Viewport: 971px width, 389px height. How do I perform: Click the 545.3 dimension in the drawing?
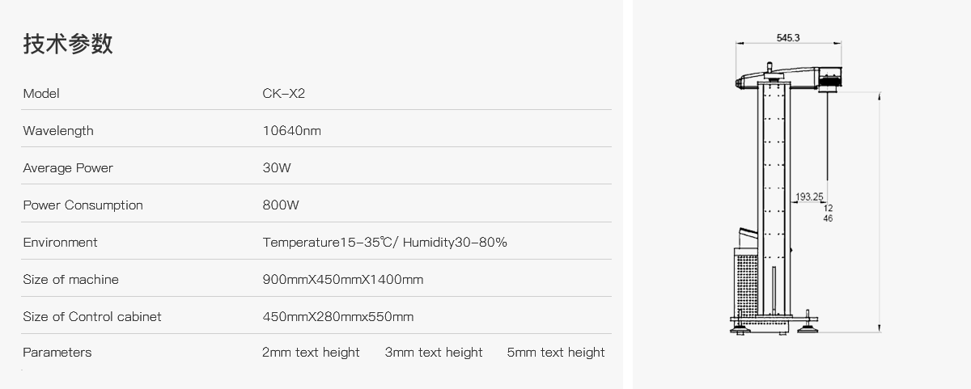click(788, 38)
